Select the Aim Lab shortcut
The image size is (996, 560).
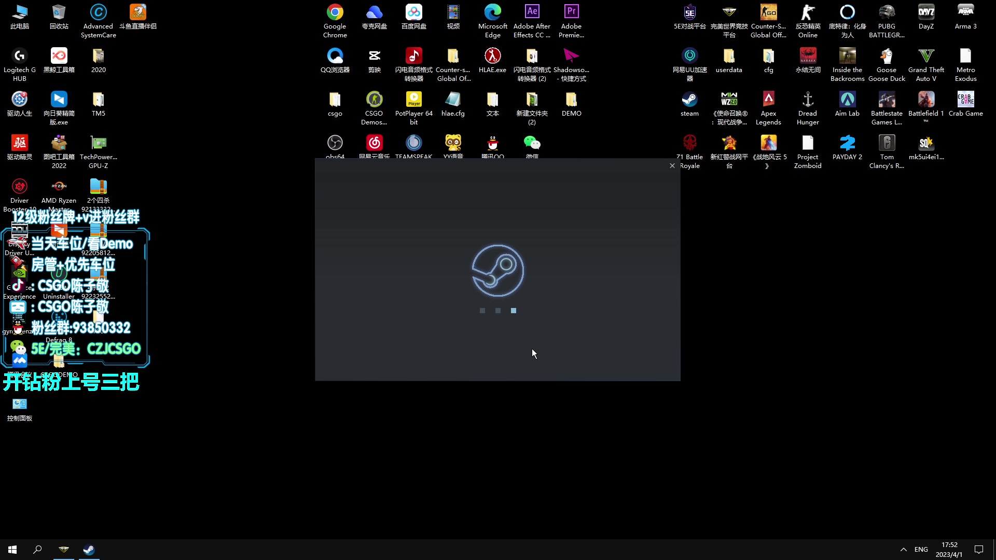pos(847,100)
